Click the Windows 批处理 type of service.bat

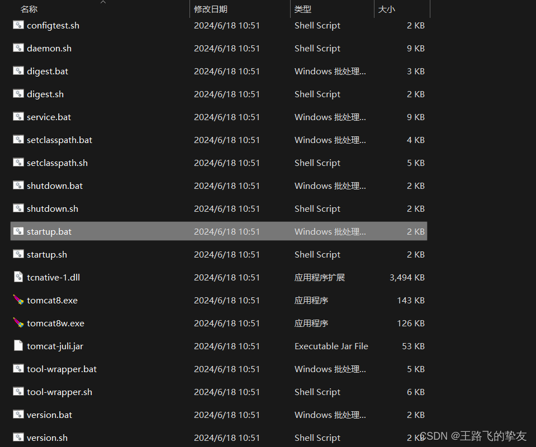pos(330,117)
